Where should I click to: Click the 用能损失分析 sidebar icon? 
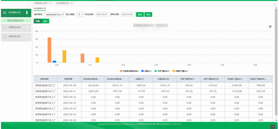pos(5,37)
